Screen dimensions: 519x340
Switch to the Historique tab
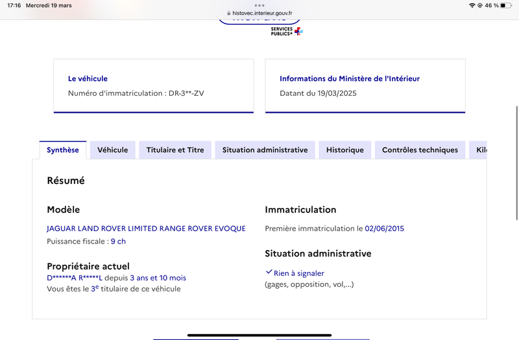345,150
